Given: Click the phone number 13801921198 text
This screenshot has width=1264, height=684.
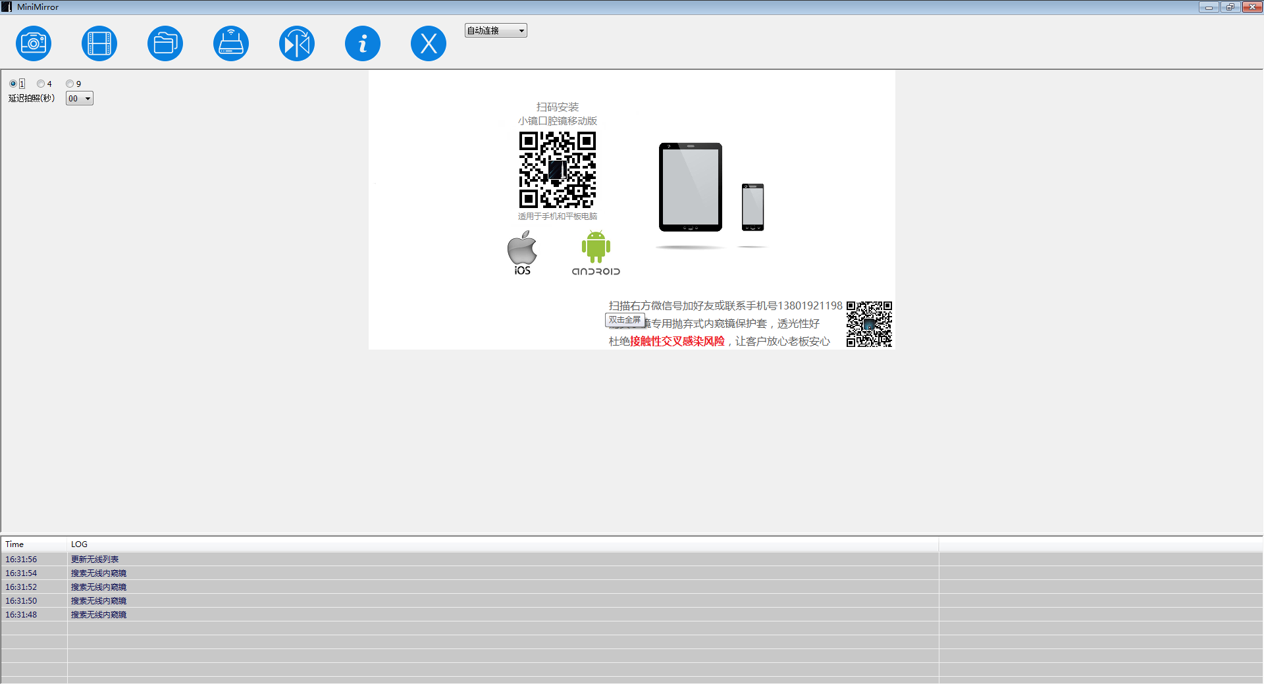Looking at the screenshot, I should (810, 305).
